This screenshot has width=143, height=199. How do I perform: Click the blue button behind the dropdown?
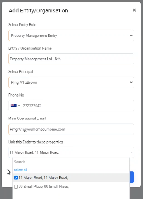[132, 177]
